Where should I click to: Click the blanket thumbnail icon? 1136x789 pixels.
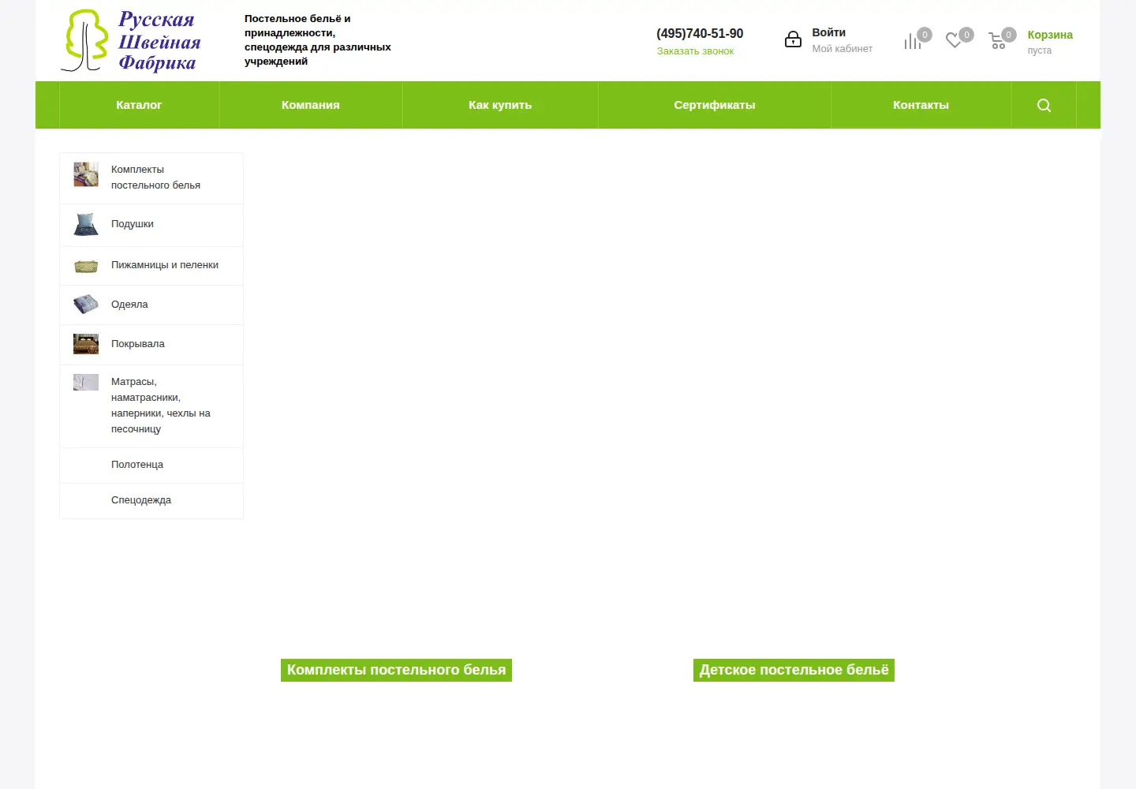(86, 305)
